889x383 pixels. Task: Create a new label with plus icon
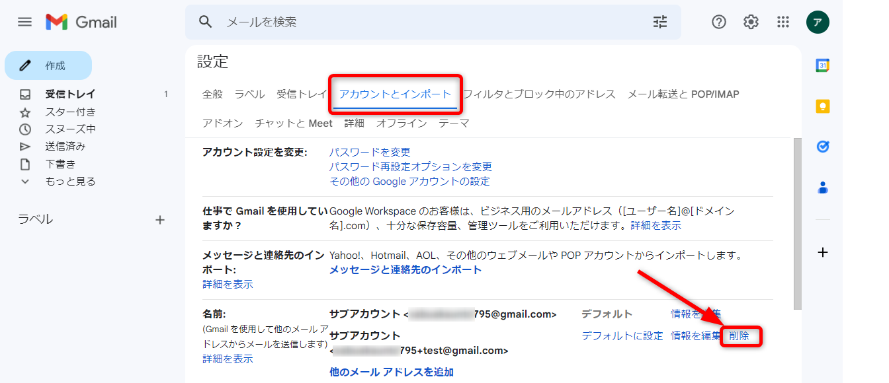[x=159, y=220]
